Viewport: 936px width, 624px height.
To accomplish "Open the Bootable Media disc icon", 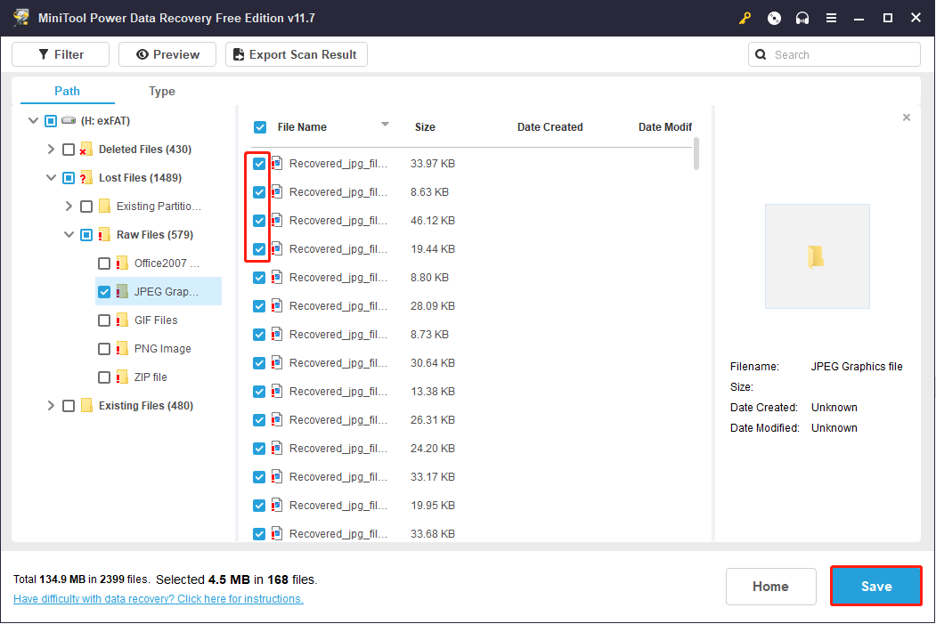I will click(x=772, y=18).
